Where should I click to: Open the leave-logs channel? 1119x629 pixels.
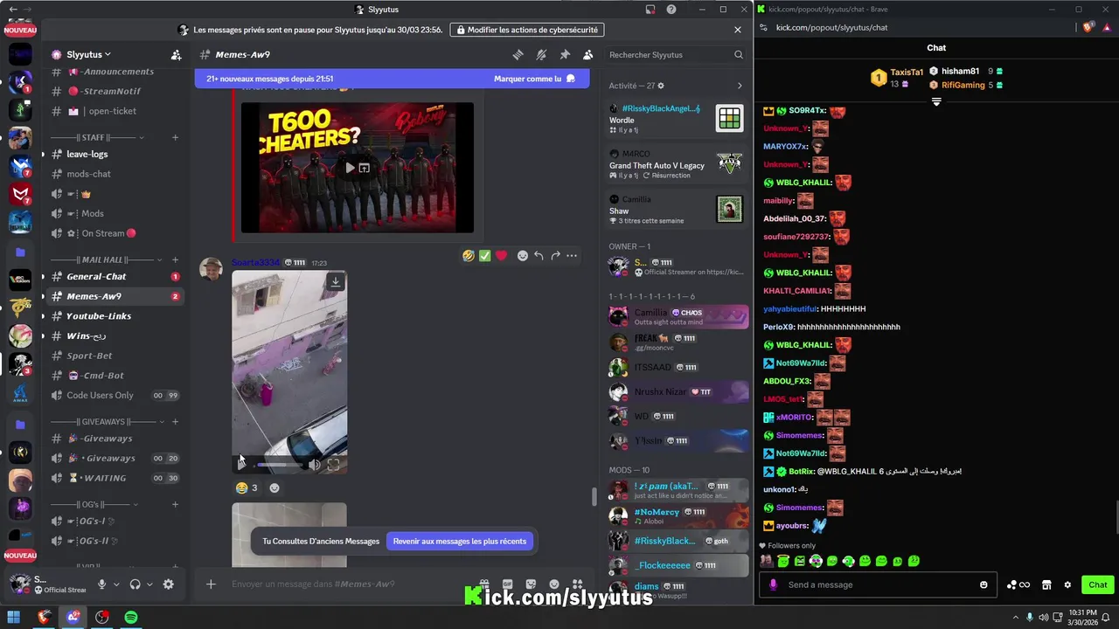tap(115, 154)
